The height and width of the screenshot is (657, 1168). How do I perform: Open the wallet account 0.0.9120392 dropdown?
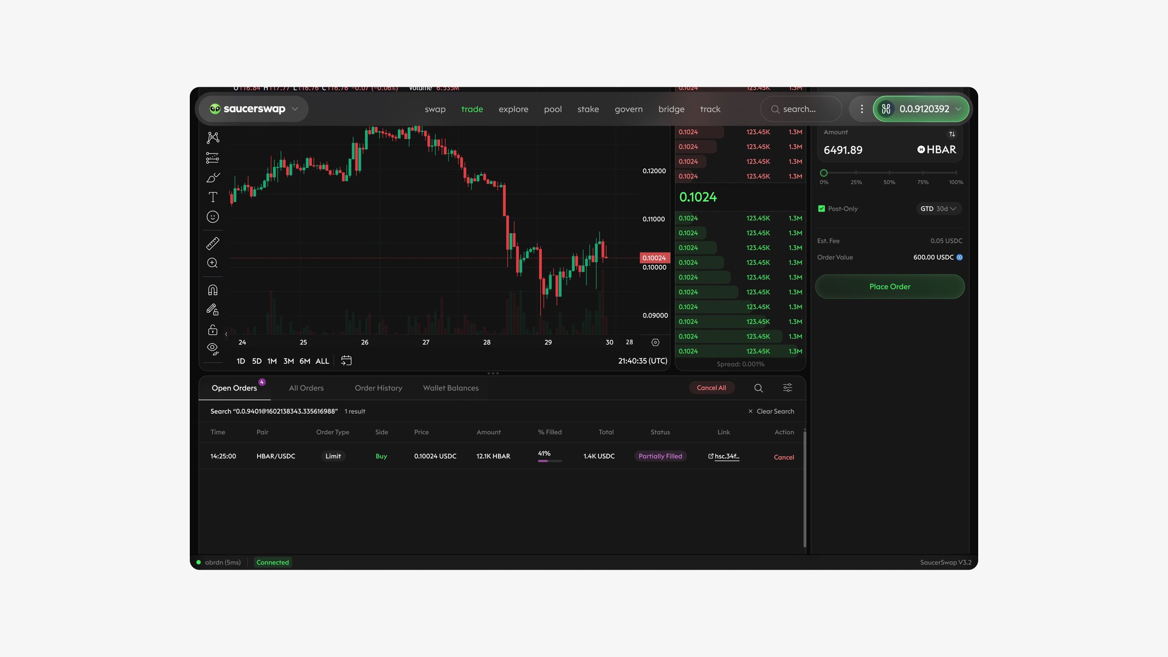point(921,109)
